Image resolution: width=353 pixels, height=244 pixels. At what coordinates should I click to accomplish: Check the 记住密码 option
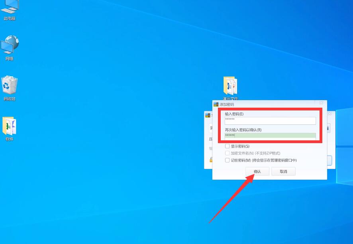[227, 160]
